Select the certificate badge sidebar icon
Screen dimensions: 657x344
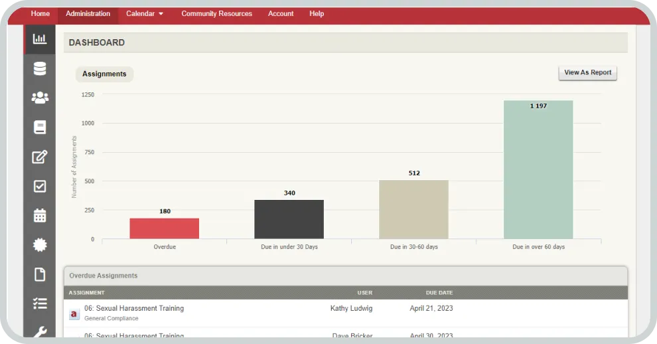(40, 244)
